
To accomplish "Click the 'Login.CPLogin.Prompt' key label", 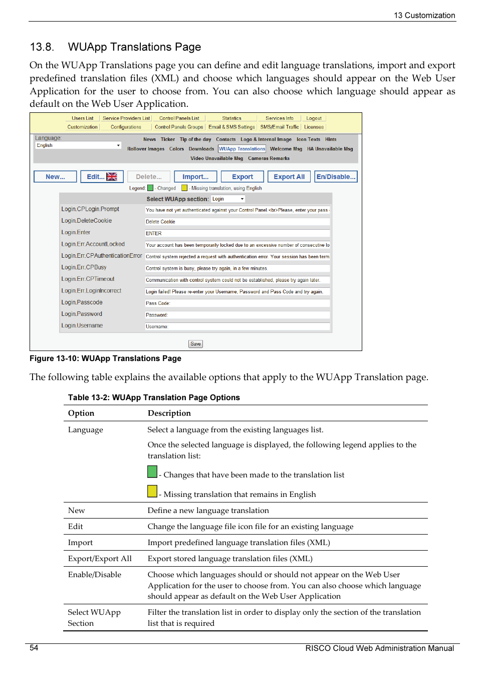I will coord(90,209).
